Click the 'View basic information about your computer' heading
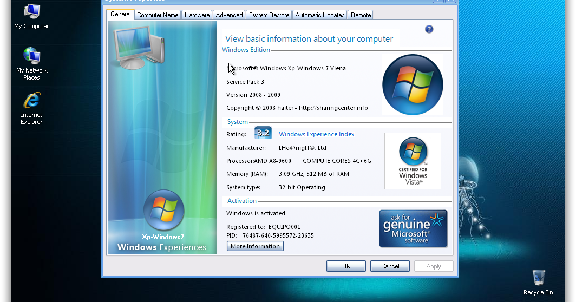Screen dimensions: 576x302 (309, 39)
